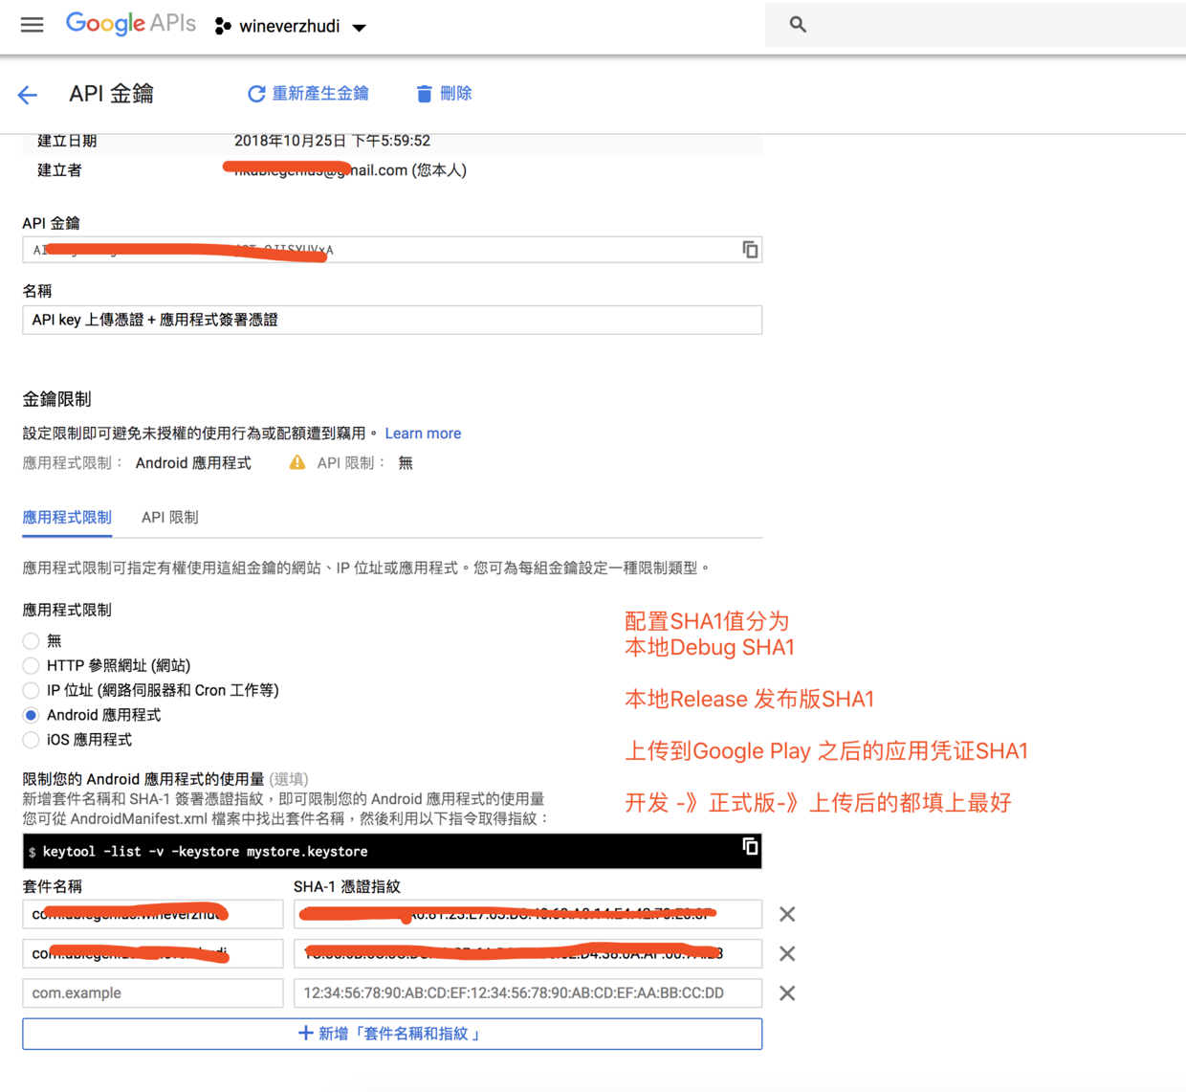Copy the keytool command
Viewport: 1186px width, 1092px height.
[750, 846]
